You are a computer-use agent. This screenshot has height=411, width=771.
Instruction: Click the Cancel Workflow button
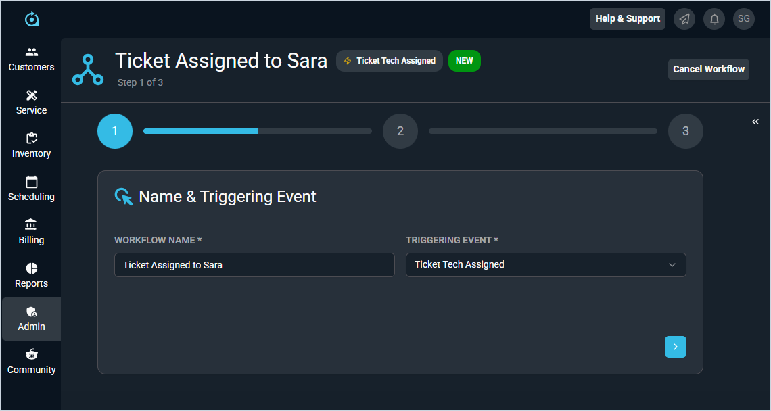tap(708, 69)
